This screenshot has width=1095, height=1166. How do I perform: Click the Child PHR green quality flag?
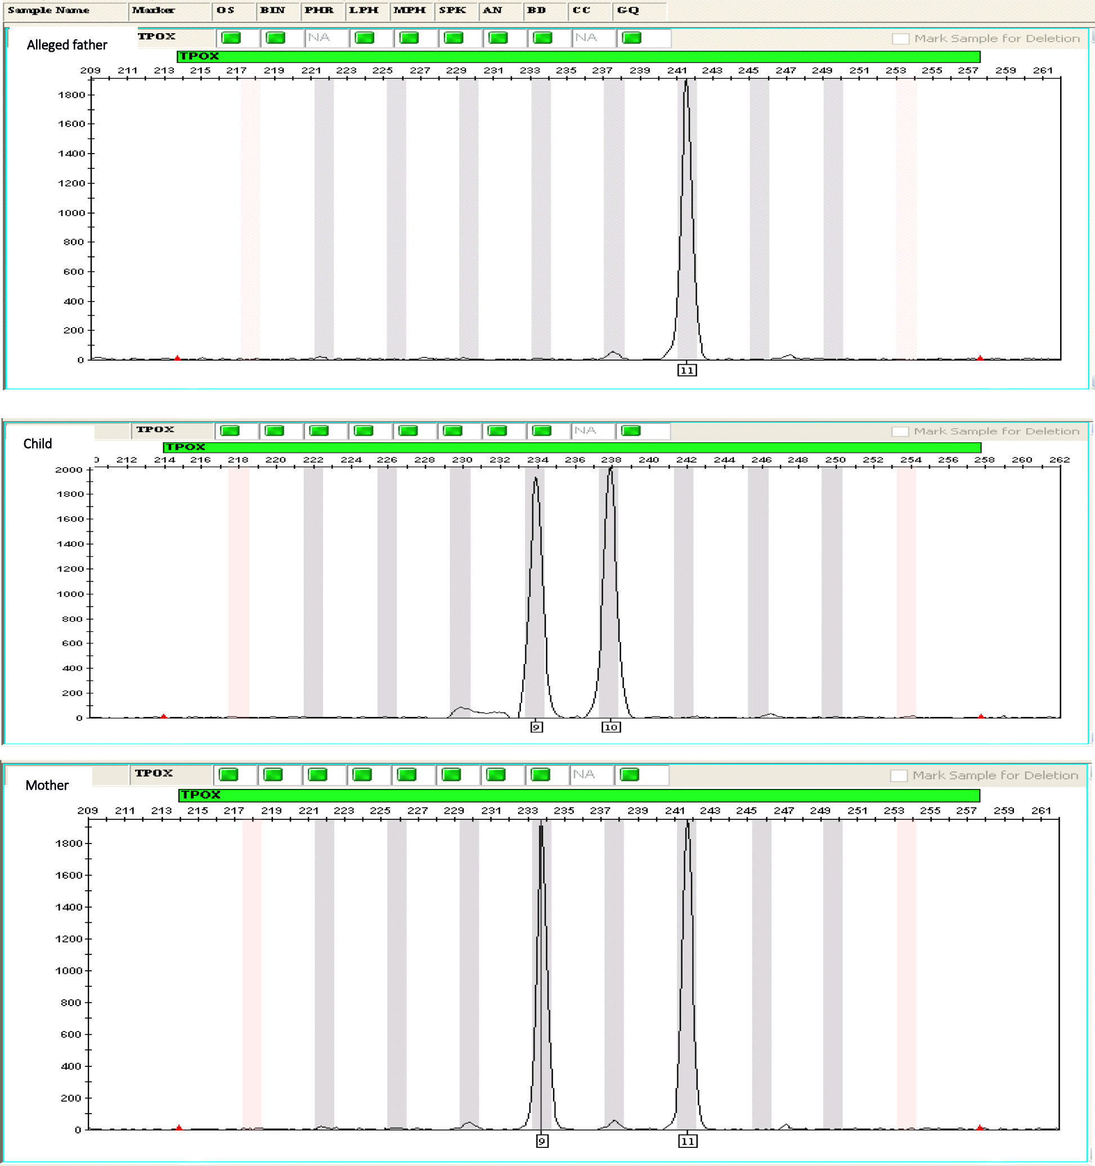tap(319, 431)
